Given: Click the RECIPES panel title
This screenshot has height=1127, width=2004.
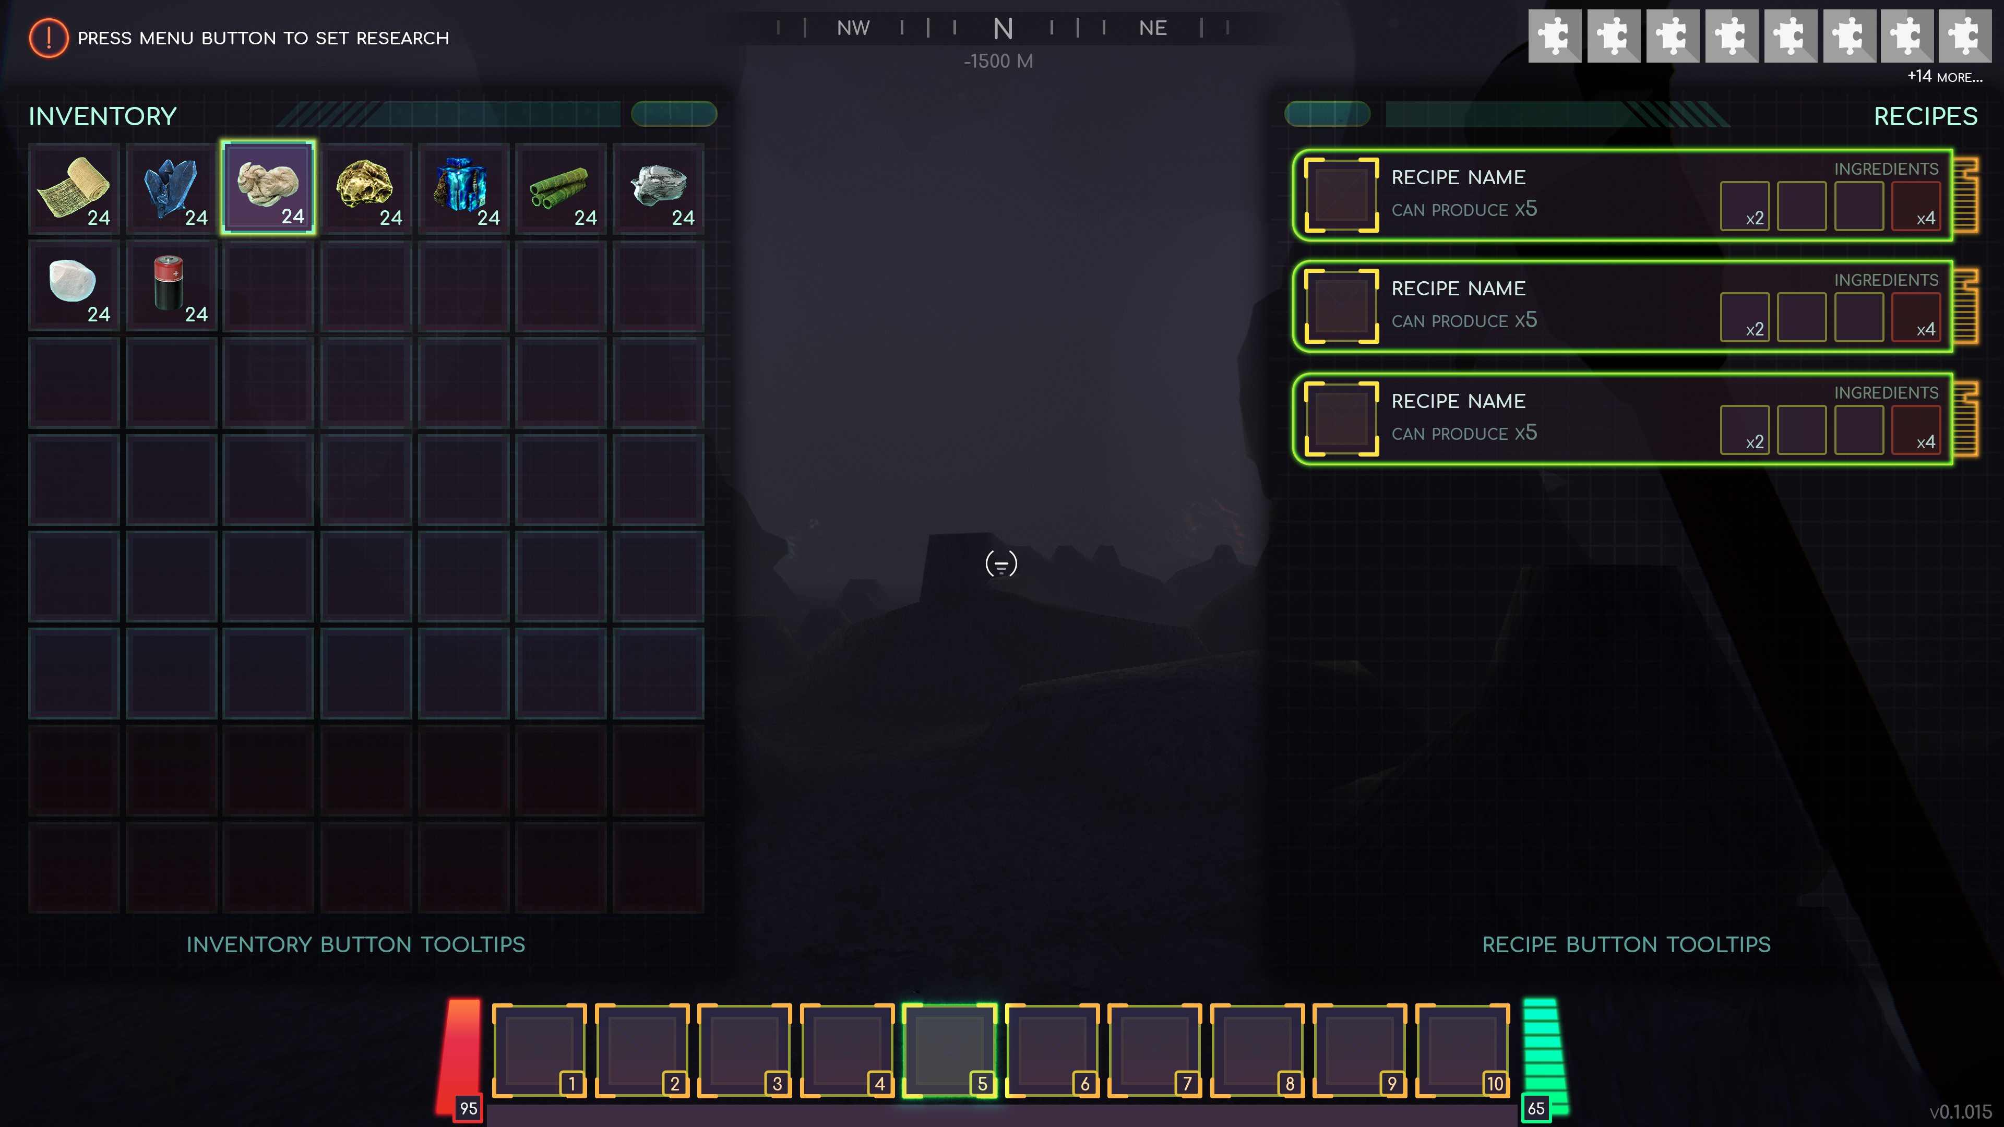Looking at the screenshot, I should 1925,116.
